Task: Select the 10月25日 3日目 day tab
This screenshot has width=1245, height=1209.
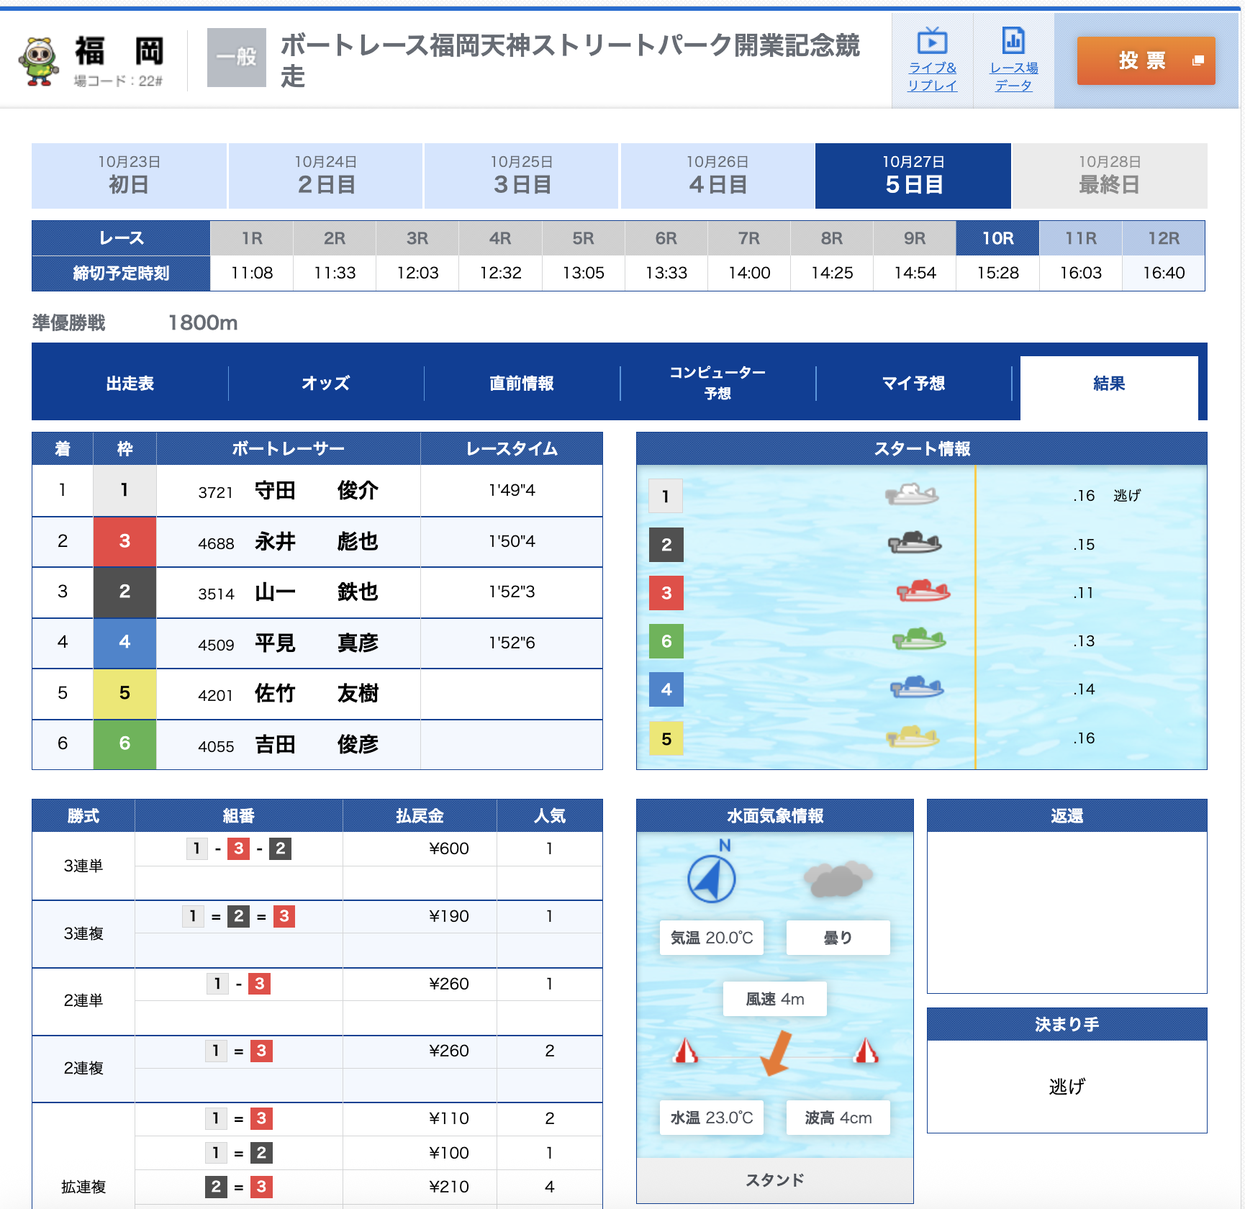Action: [522, 176]
